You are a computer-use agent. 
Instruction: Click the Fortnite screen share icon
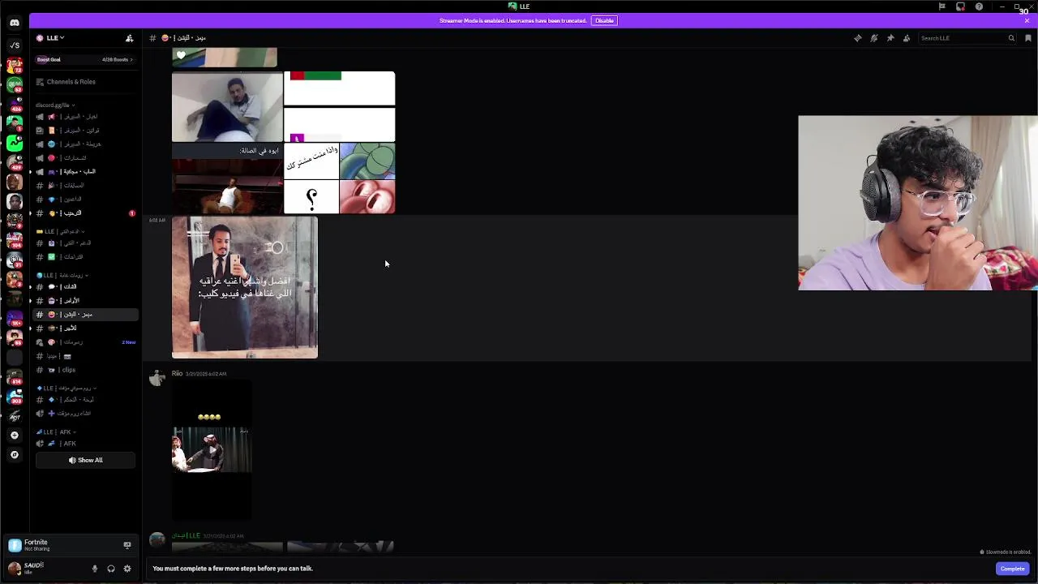click(127, 545)
